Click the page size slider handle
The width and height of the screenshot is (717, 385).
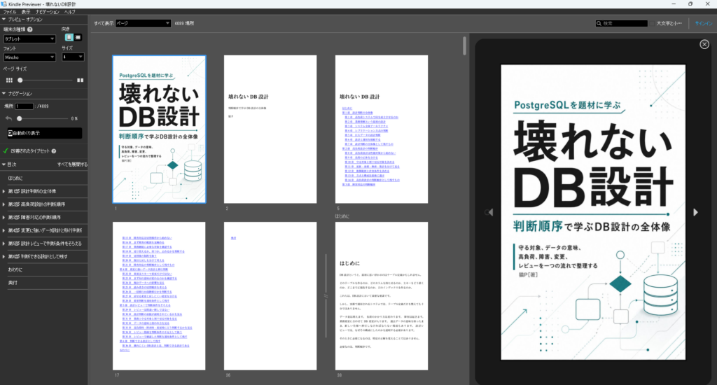(20, 80)
